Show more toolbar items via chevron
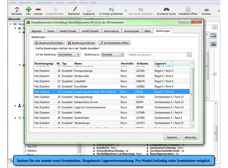 pyautogui.click(x=219, y=11)
